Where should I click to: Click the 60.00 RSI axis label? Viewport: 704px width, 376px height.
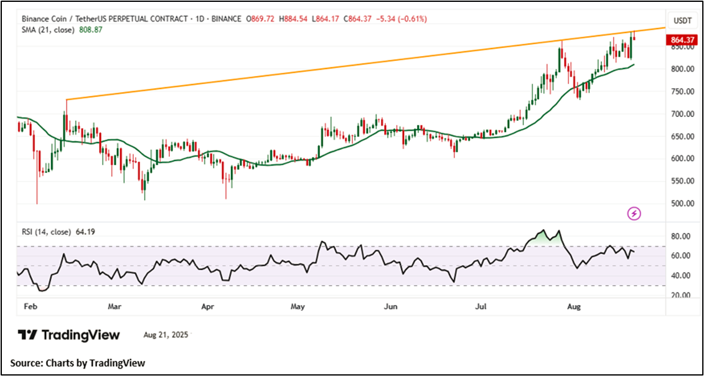coord(679,256)
